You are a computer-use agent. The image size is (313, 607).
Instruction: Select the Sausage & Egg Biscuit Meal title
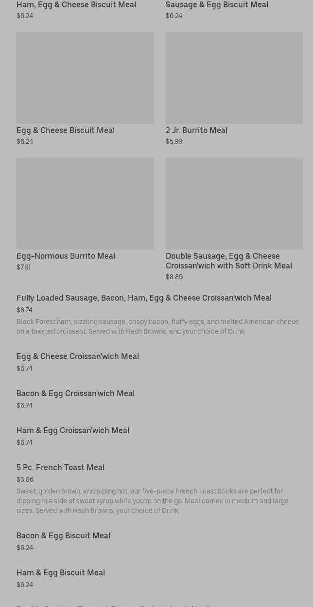point(217,5)
